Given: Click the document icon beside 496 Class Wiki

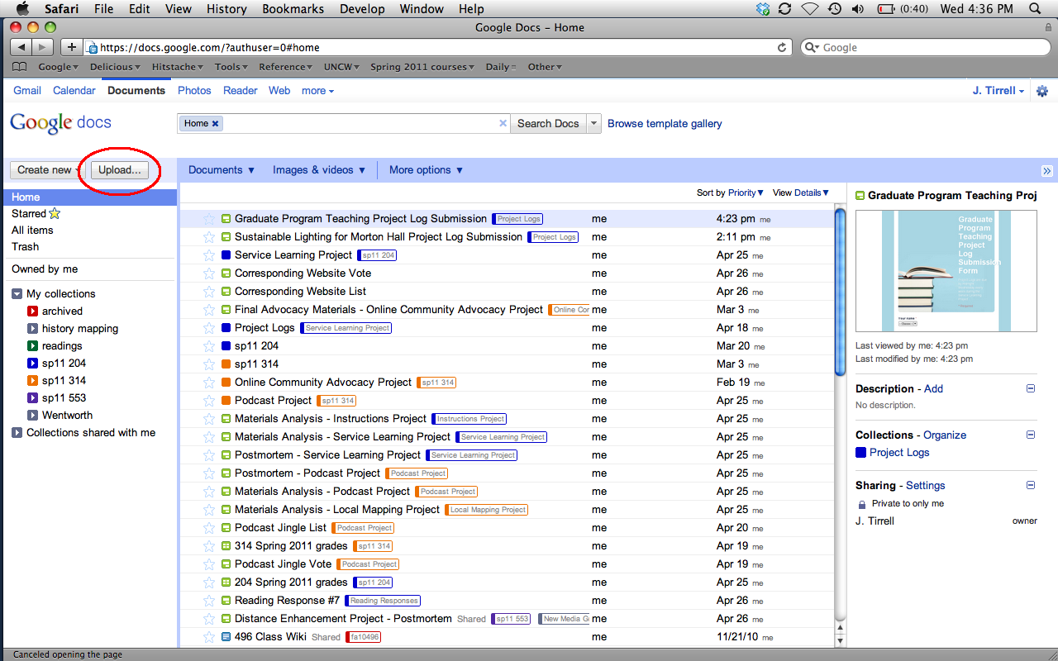Looking at the screenshot, I should click(226, 637).
